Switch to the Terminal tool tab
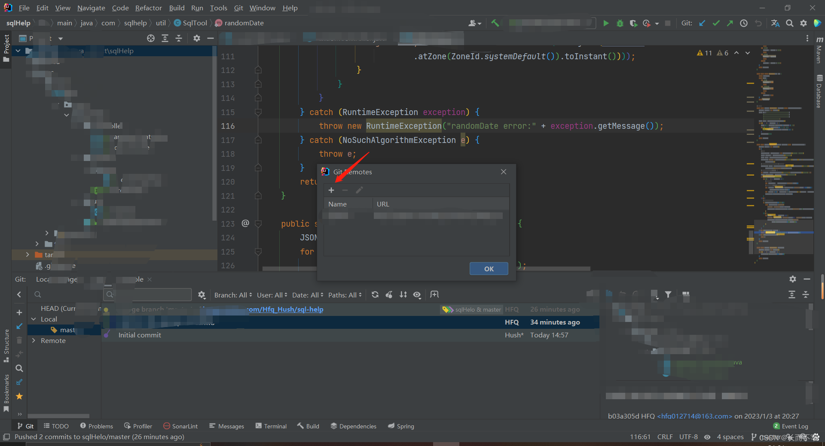This screenshot has width=825, height=446. [x=271, y=426]
